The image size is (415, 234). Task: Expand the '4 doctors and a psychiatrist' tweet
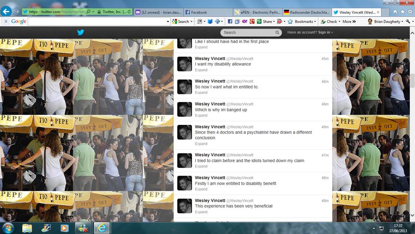point(201,144)
